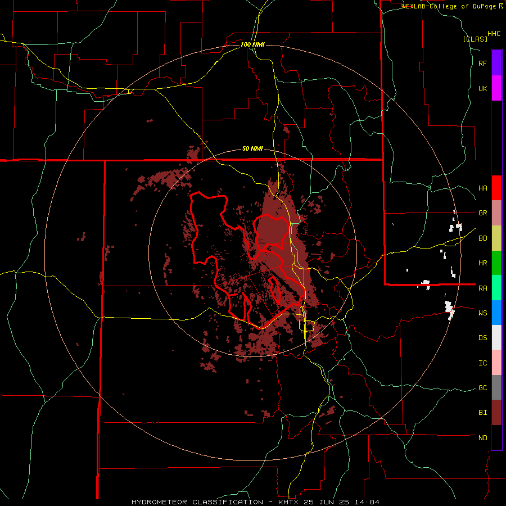
Task: Click the 50 NMI range ring label
Action: coord(252,149)
